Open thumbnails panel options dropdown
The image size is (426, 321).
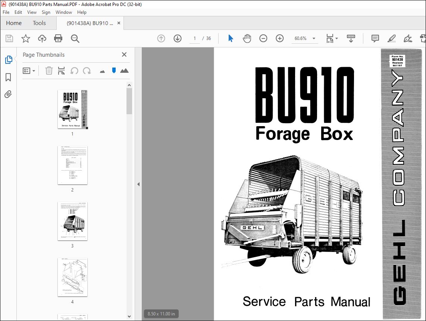coord(29,71)
